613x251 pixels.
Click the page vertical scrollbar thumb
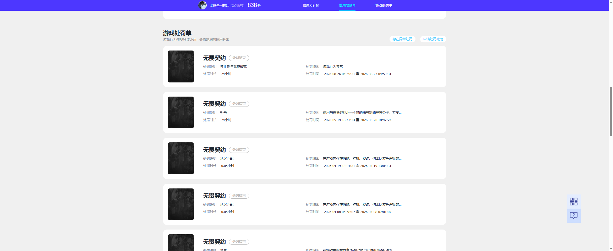click(611, 112)
